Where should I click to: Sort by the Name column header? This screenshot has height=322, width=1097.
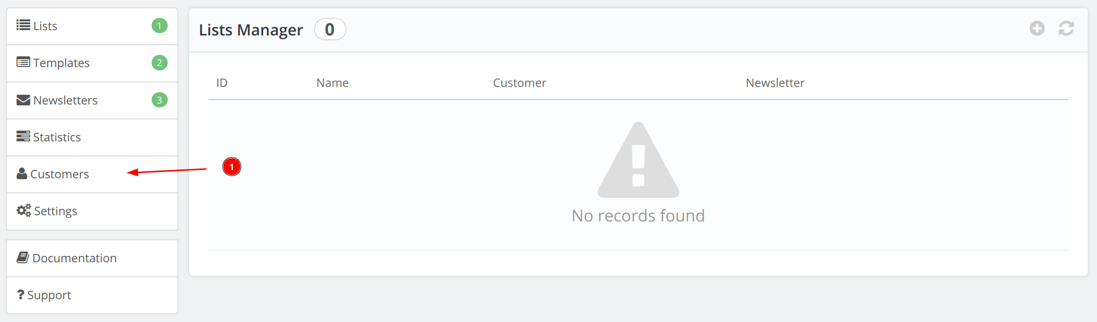pos(332,83)
